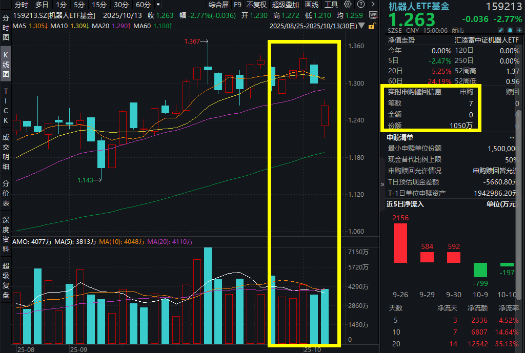Open the settings gear icon on the toolbar

(347, 5)
